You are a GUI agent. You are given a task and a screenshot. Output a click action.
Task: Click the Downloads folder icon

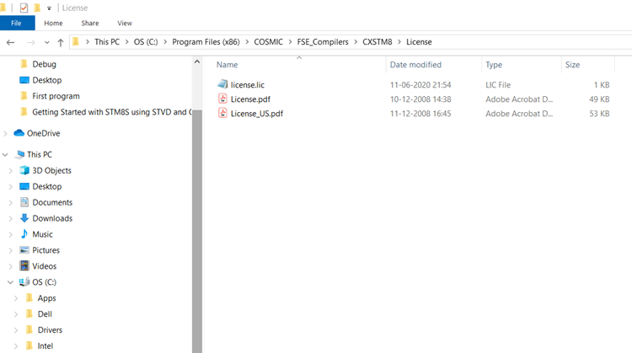[24, 218]
